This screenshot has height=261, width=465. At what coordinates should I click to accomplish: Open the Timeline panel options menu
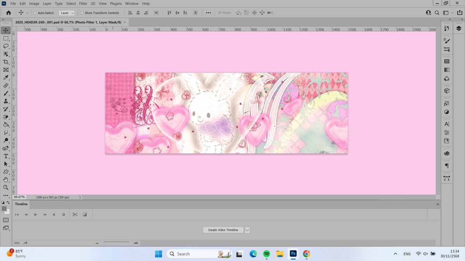pyautogui.click(x=438, y=204)
